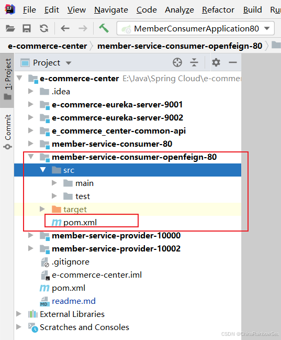This screenshot has width=281, height=340.
Task: Open the Build menu
Action: [x=252, y=10]
